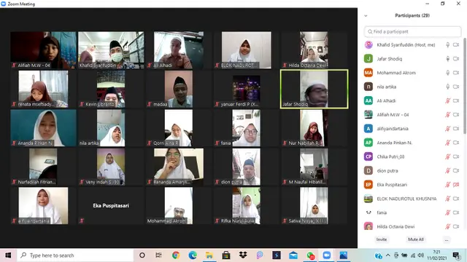Image resolution: width=467 pixels, height=262 pixels.
Task: Click Khafid Syarifuddin's avatar in participants list
Action: (368, 45)
